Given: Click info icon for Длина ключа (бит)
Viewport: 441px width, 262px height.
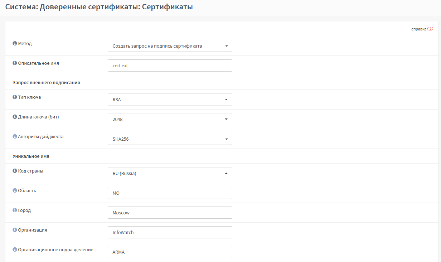Looking at the screenshot, I should (15, 117).
